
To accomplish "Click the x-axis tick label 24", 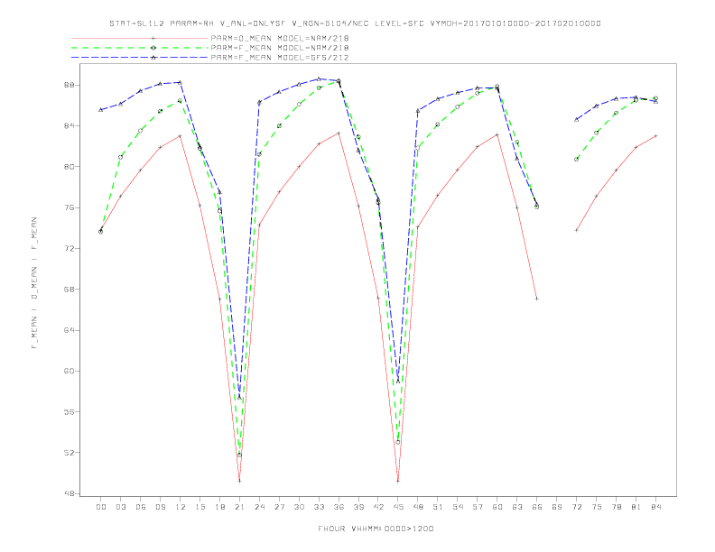I will 259,507.
